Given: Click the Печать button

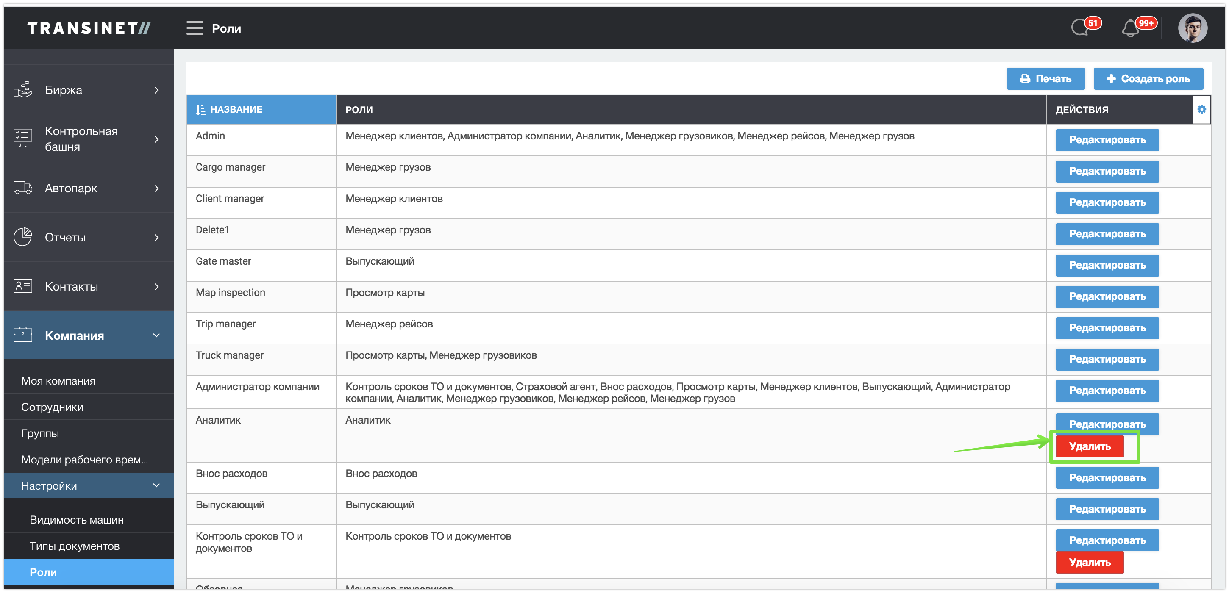Looking at the screenshot, I should tap(1045, 79).
